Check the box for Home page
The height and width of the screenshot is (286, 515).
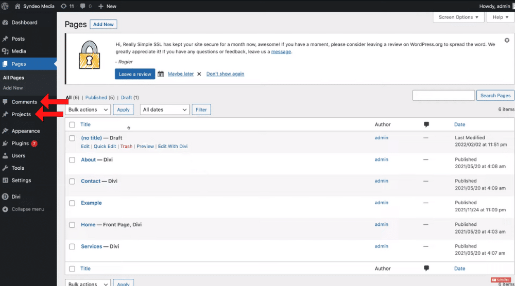click(x=72, y=225)
